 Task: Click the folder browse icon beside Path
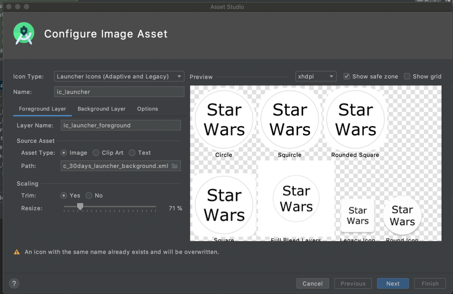click(175, 166)
